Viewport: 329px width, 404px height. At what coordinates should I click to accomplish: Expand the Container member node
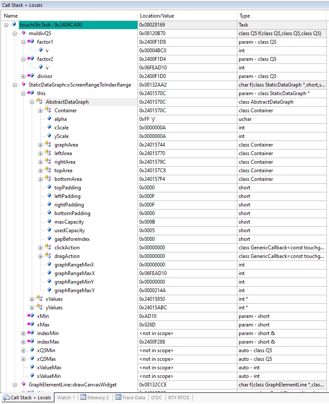tap(40, 111)
